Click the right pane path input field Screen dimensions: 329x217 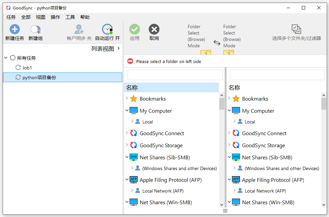click(277, 75)
